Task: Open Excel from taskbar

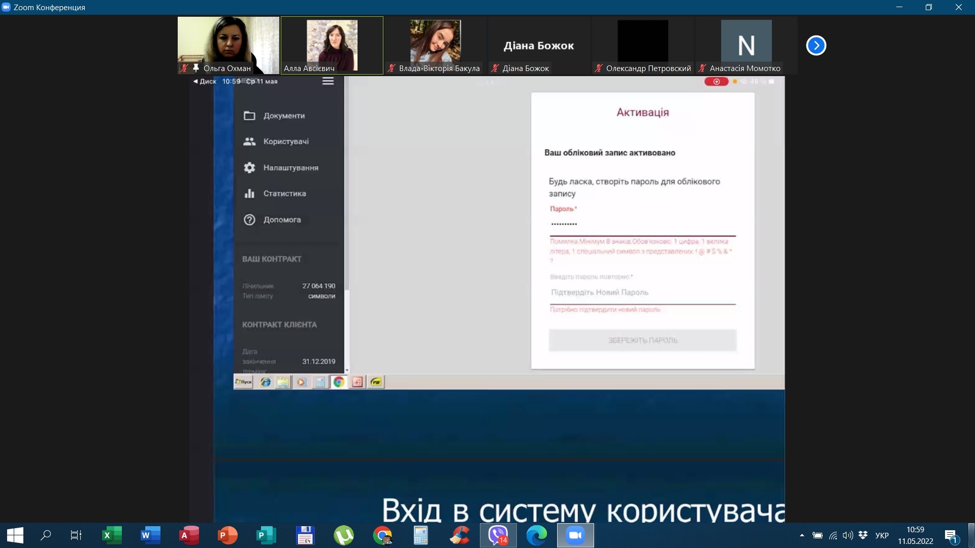Action: (x=112, y=535)
